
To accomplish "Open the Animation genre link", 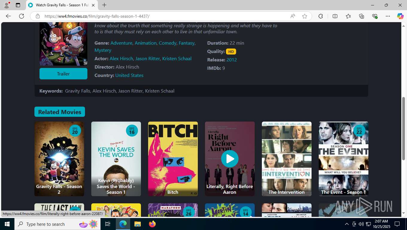I will (145, 43).
